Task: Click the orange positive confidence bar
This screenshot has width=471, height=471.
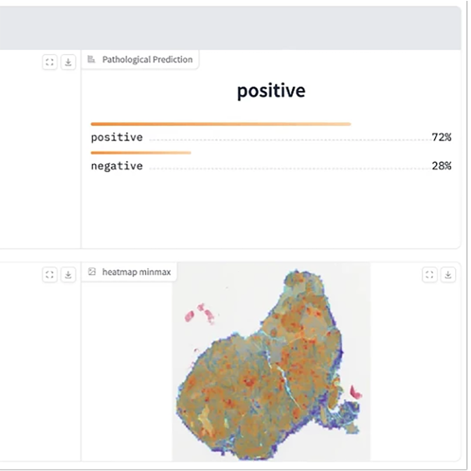Action: pyautogui.click(x=221, y=124)
